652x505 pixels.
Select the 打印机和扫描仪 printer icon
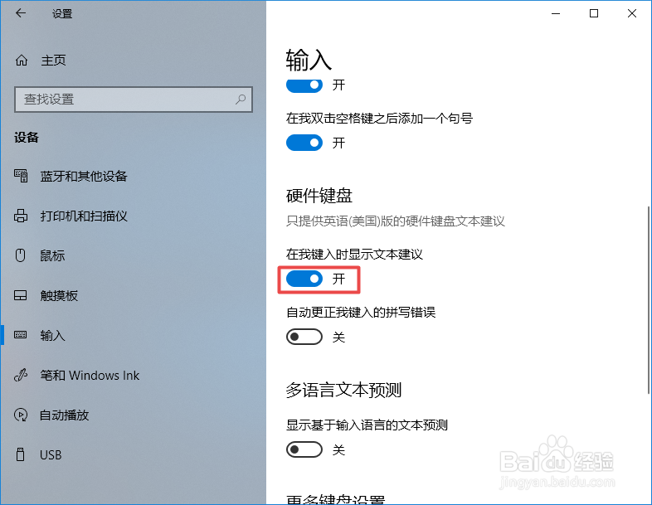click(x=21, y=216)
